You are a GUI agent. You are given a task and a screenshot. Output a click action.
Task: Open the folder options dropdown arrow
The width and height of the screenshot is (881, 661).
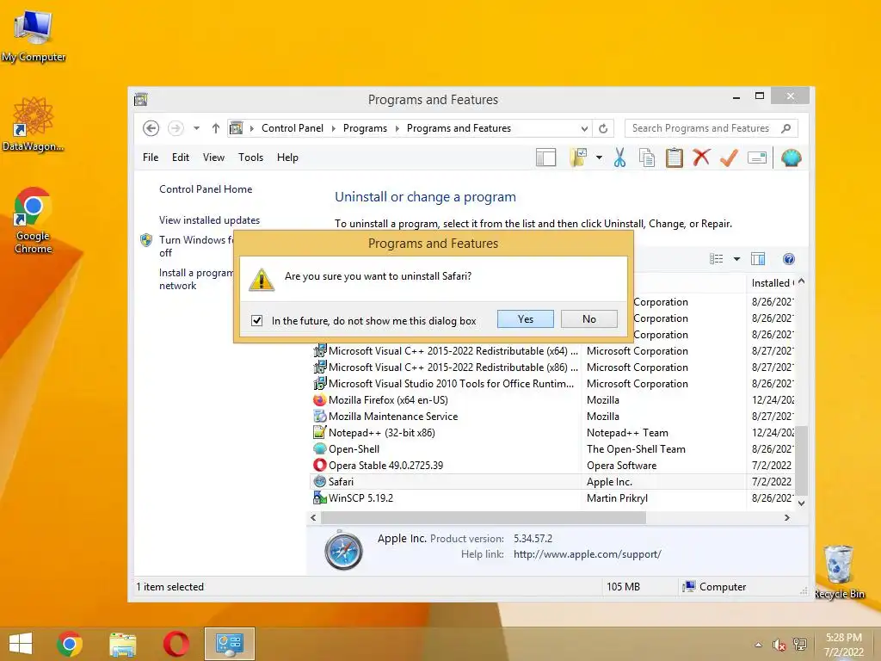coord(599,158)
